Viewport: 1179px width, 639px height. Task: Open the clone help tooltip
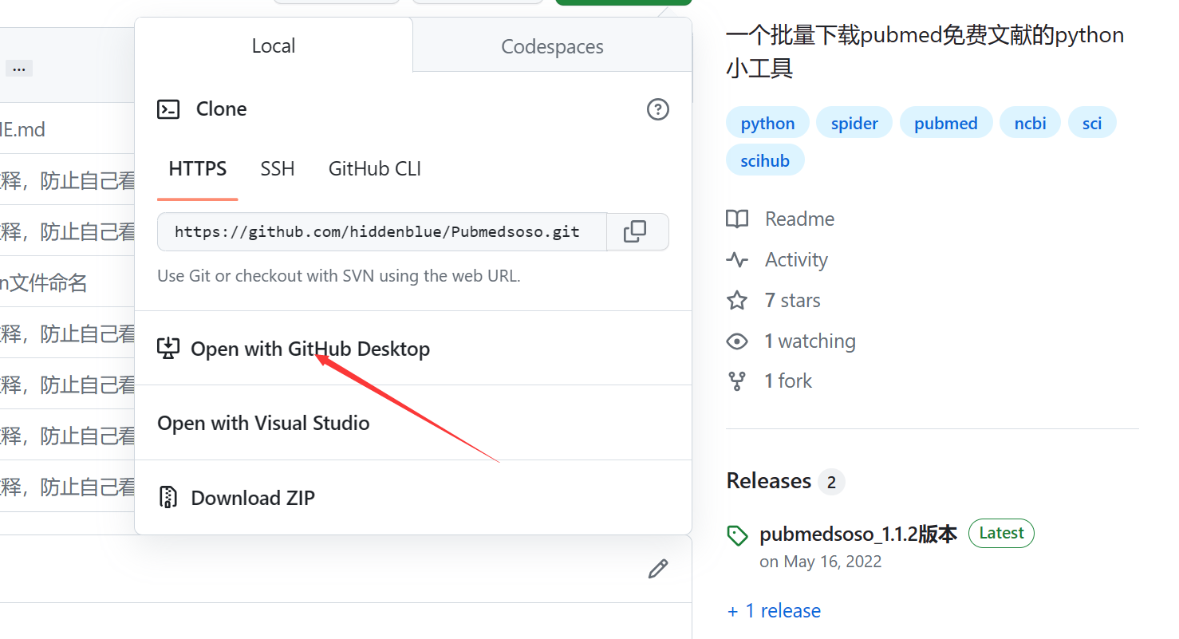[657, 109]
